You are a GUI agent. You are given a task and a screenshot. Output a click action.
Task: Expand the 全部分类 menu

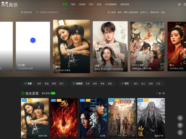pyautogui.click(x=26, y=12)
